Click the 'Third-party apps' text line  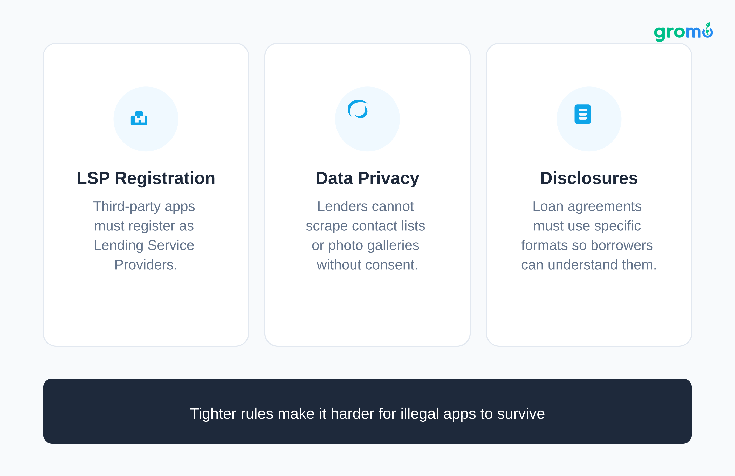pyautogui.click(x=144, y=206)
